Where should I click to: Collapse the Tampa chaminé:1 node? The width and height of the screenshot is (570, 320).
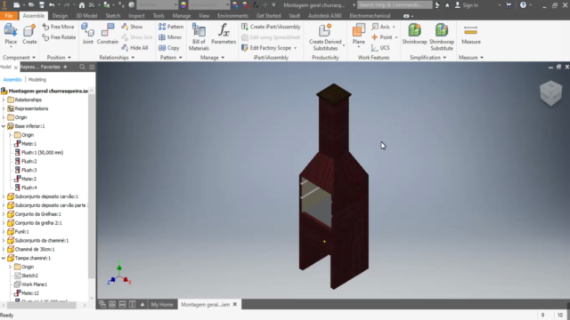click(4, 258)
